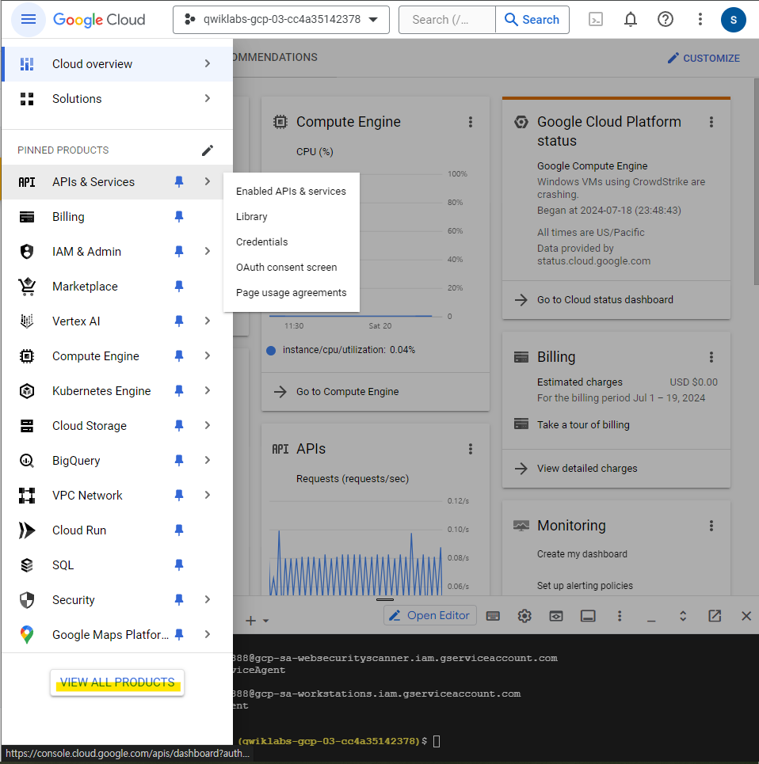Screen dimensions: 759x764
Task: Expand the Cloud overview submenu chevron
Action: pos(207,64)
